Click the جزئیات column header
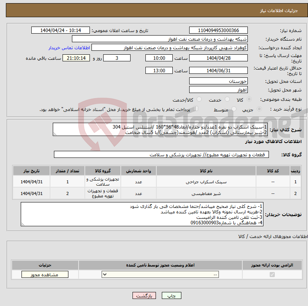Image resolution: width=308 pixels, height=306 pixels. (x=45, y=265)
